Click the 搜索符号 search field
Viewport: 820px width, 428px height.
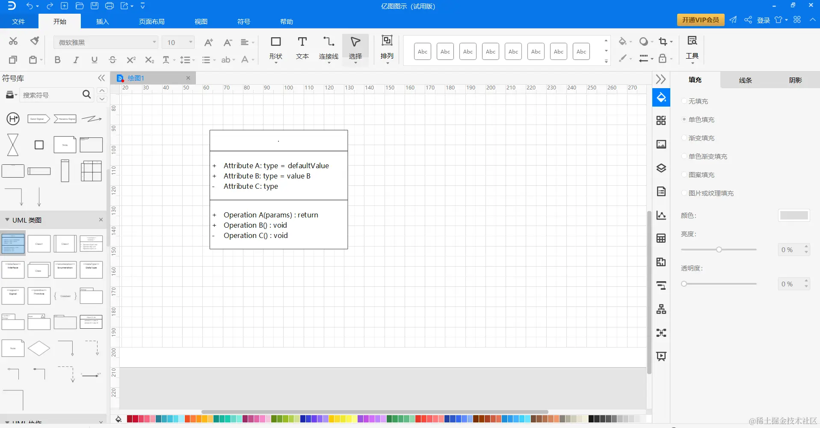coord(50,95)
